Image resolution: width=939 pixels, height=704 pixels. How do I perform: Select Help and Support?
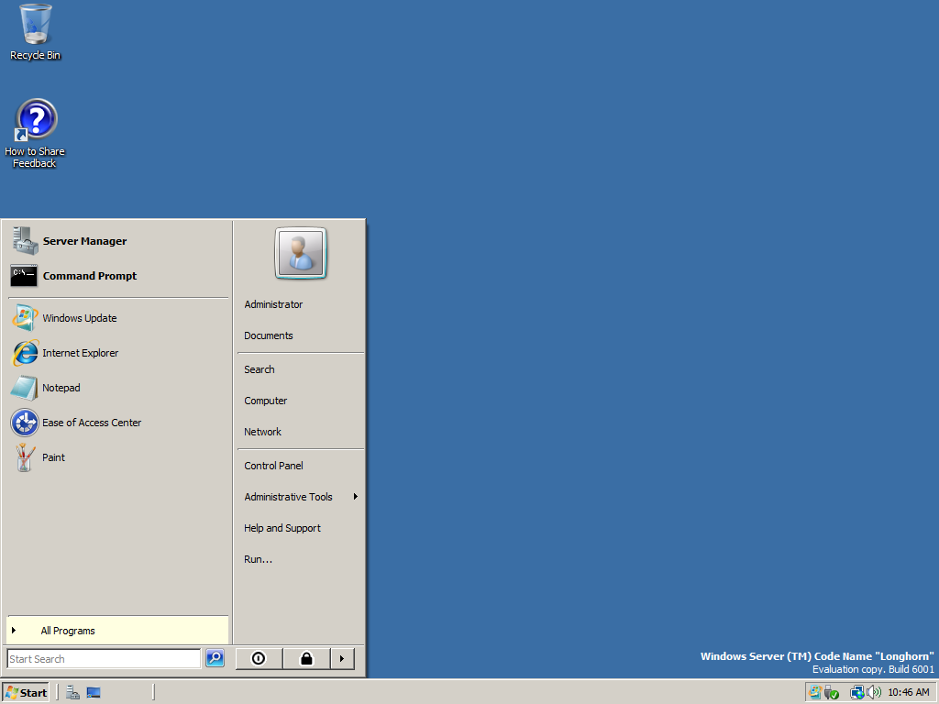[282, 528]
